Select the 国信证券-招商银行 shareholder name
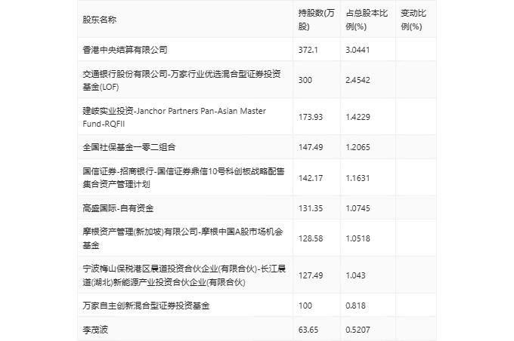 [184, 178]
